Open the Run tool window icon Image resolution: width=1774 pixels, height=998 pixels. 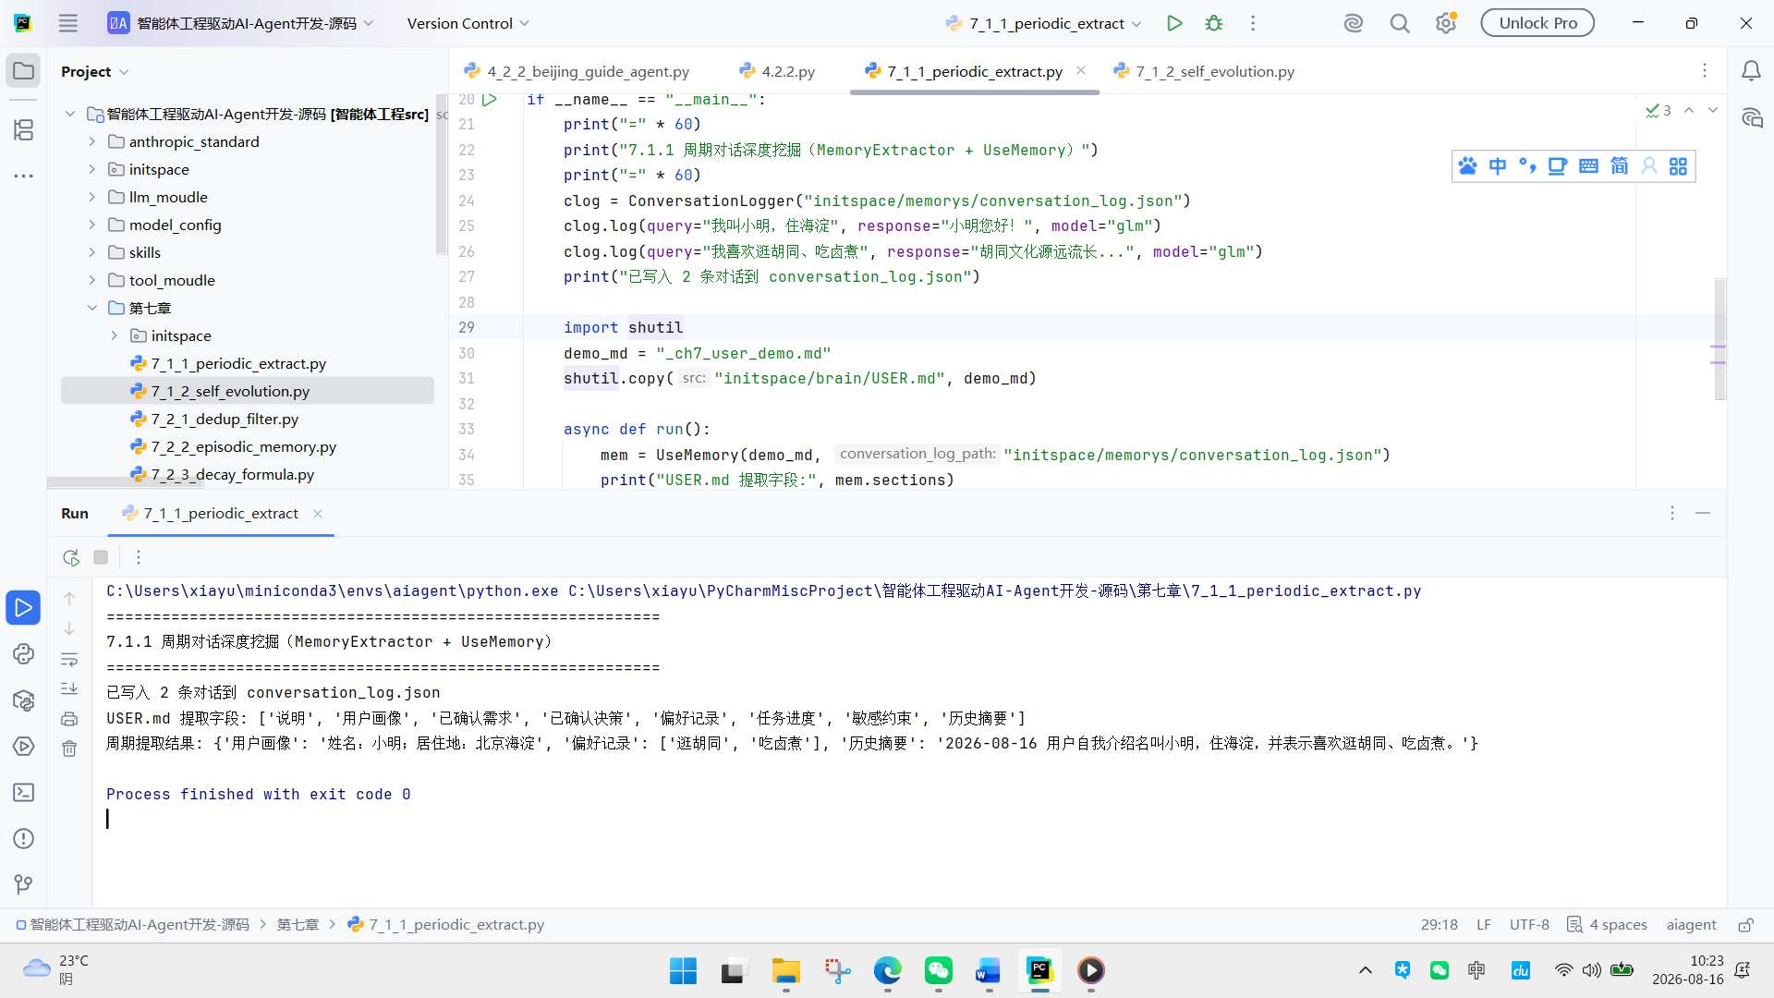click(24, 607)
